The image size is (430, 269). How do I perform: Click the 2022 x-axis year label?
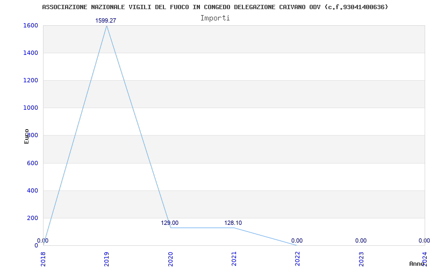297,259
